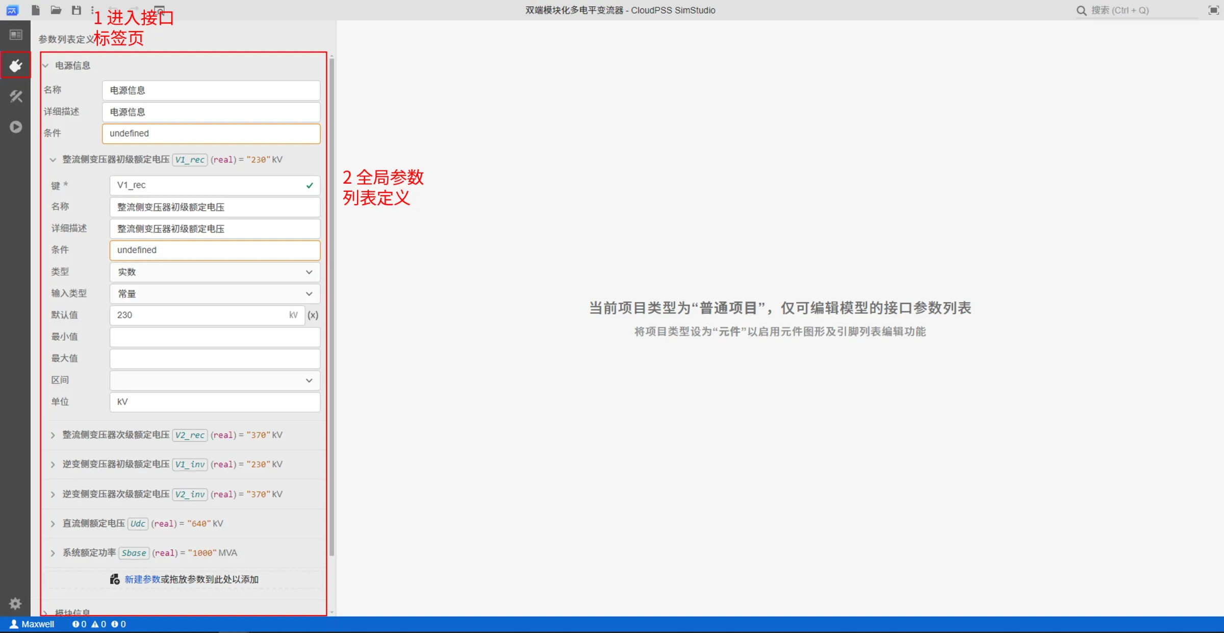Open settings gear in sidebar
1224x633 pixels.
[15, 603]
